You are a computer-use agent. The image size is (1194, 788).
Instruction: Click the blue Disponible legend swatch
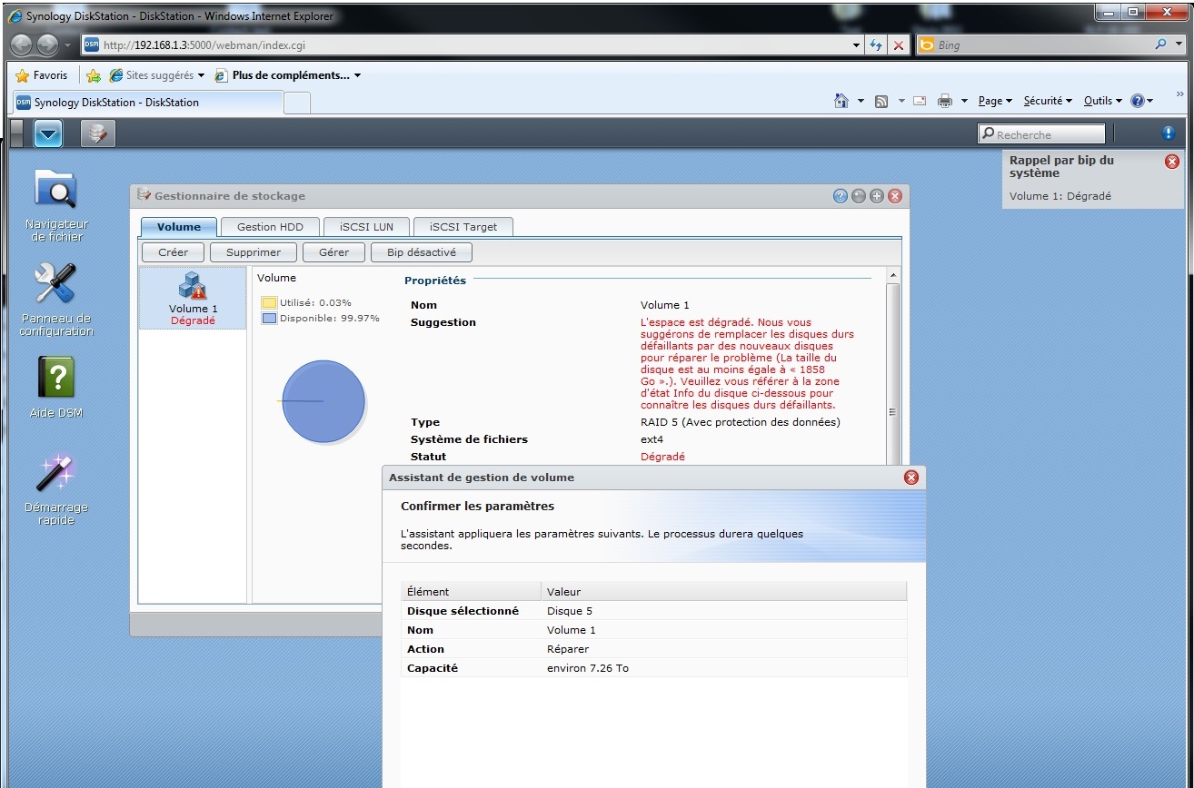click(x=269, y=318)
